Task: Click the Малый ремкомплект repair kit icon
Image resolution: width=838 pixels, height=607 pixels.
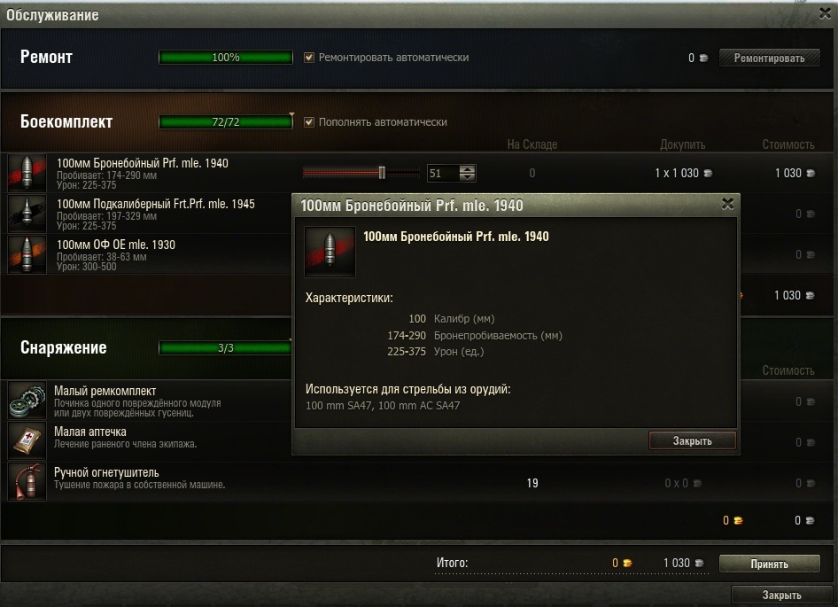Action: point(27,400)
